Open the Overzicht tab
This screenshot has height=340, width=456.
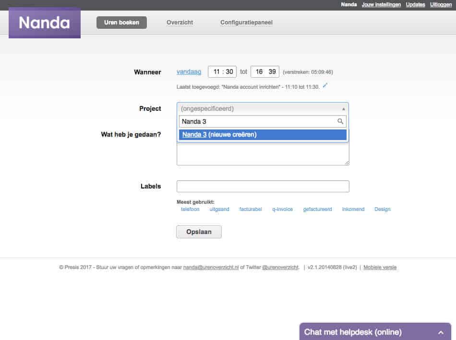point(180,23)
